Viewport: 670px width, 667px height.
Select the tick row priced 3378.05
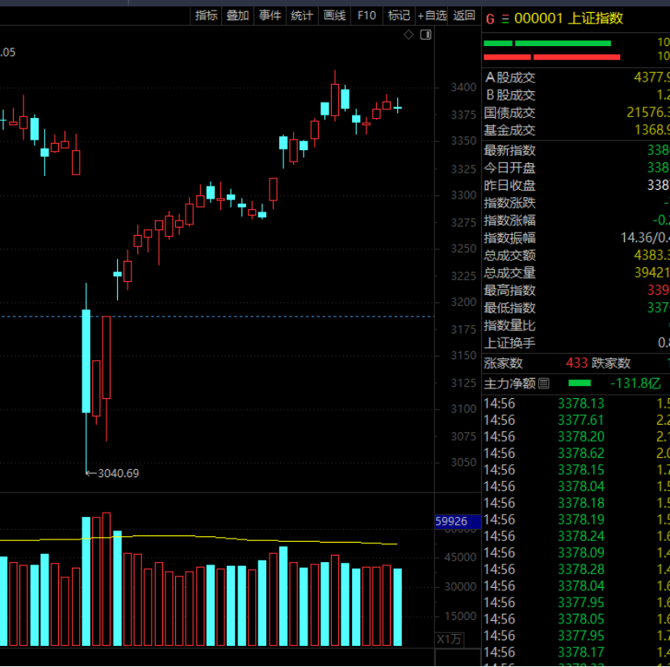[576, 619]
